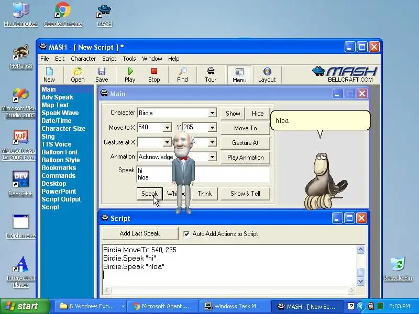
Task: Click the Gesture At button
Action: [x=245, y=143]
